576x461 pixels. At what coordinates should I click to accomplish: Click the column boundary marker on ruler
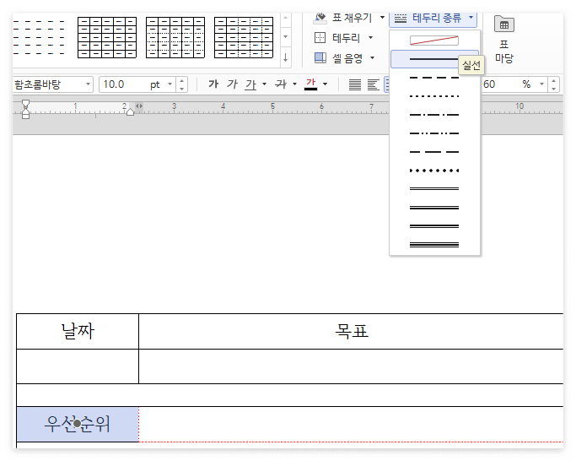pos(139,106)
